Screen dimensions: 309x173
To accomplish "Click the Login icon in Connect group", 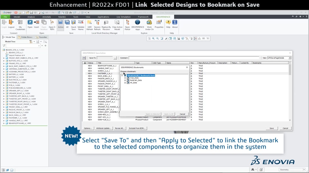I will click(4, 24).
